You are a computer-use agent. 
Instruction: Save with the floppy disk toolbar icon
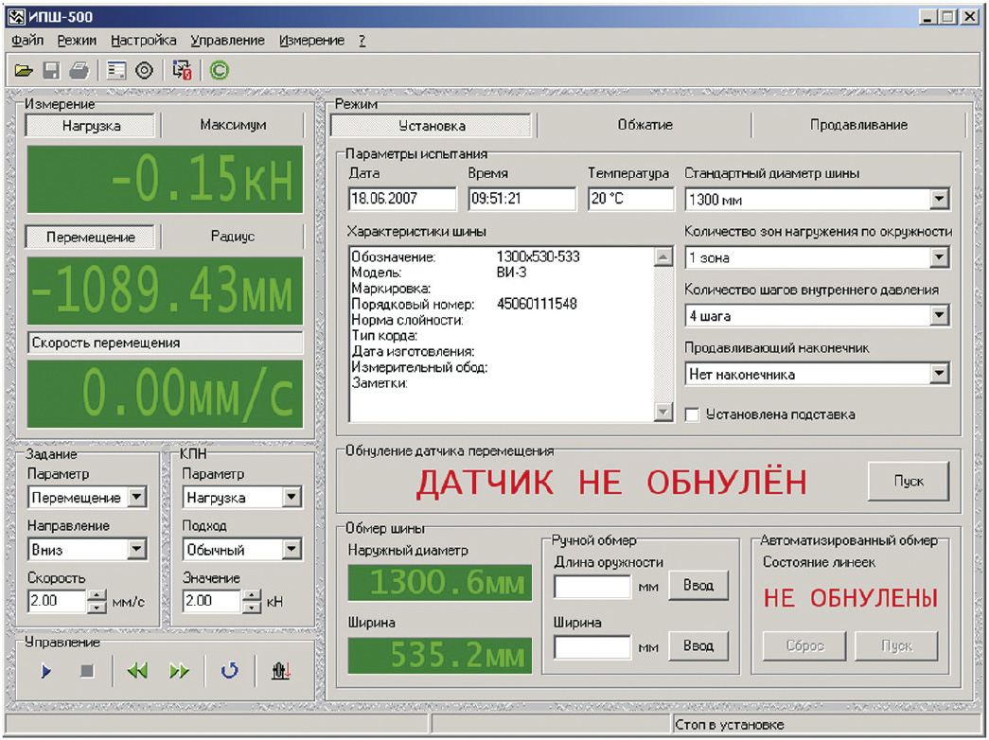pos(51,70)
